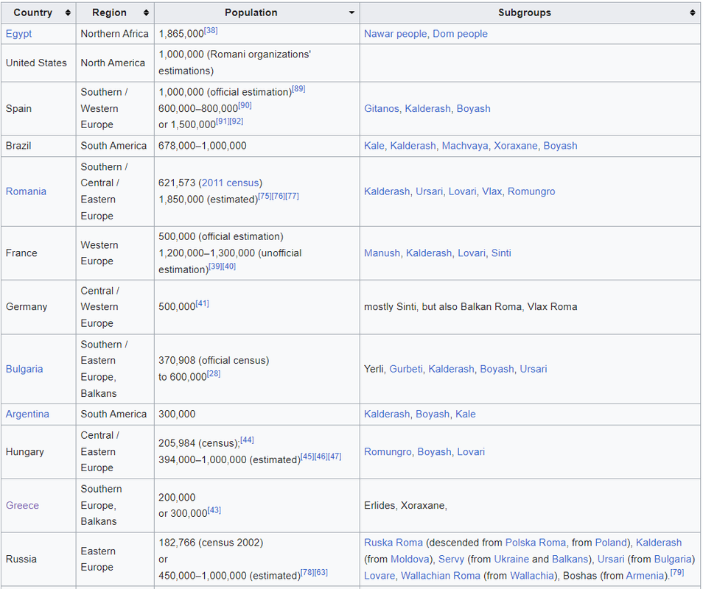Open the Servy subgroup link
The image size is (703, 589).
click(x=451, y=559)
